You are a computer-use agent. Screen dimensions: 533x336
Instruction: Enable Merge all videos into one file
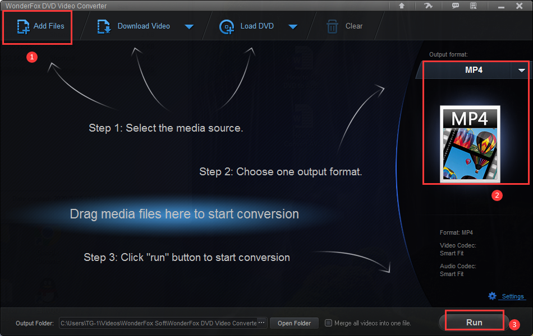[x=328, y=323]
